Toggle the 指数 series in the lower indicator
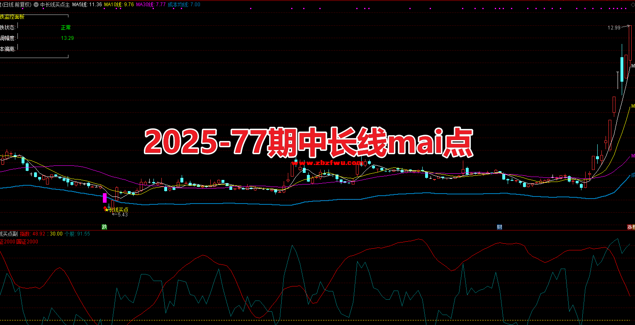Screen dimensions: 635x325 (25, 233)
